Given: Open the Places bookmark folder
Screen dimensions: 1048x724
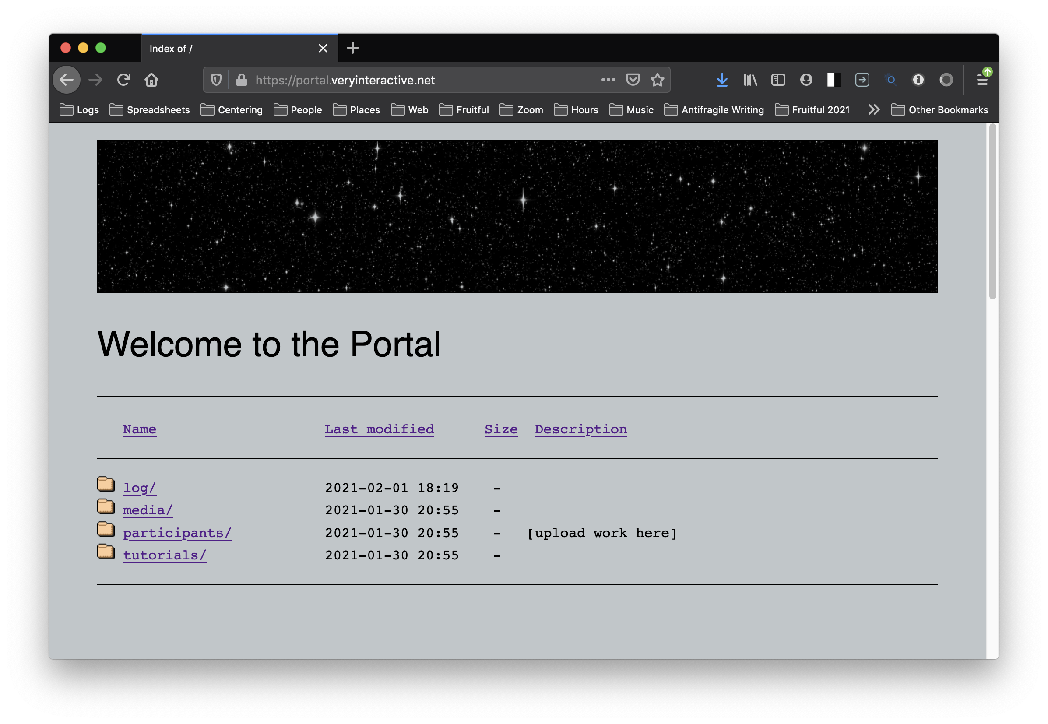Looking at the screenshot, I should click(x=357, y=110).
